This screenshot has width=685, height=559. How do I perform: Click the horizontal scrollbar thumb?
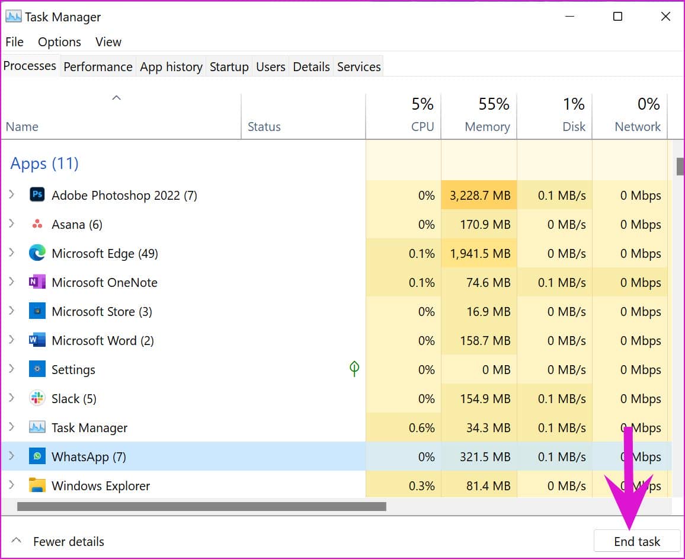[201, 507]
